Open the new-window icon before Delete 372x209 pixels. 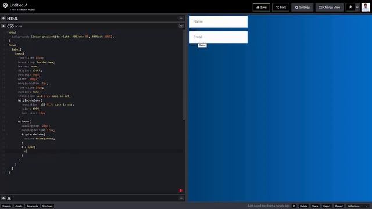[294, 206]
